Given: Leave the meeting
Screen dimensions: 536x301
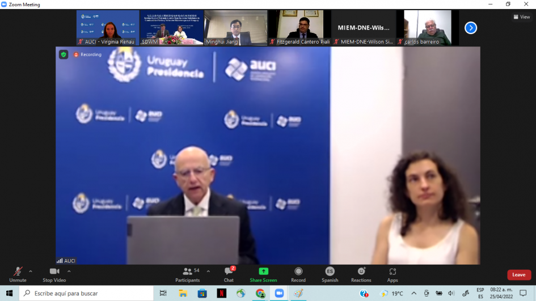Looking at the screenshot, I should pos(519,275).
